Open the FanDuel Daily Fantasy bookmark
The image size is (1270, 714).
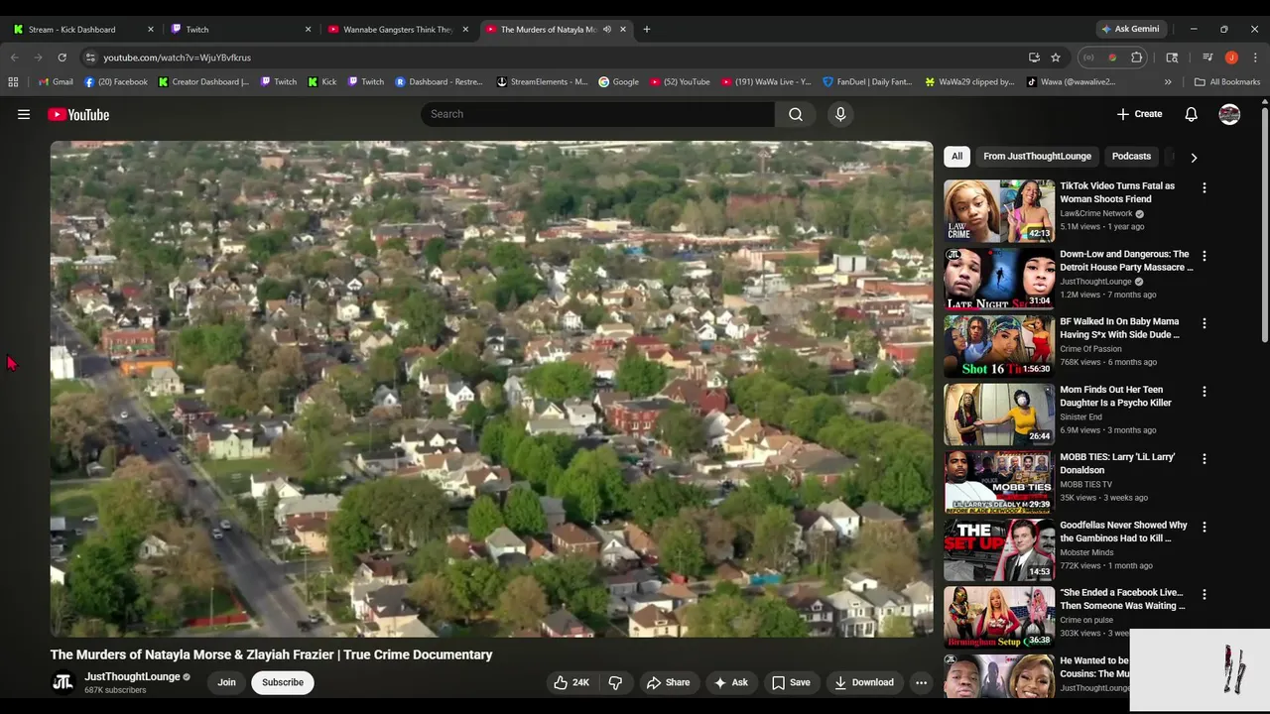[867, 82]
